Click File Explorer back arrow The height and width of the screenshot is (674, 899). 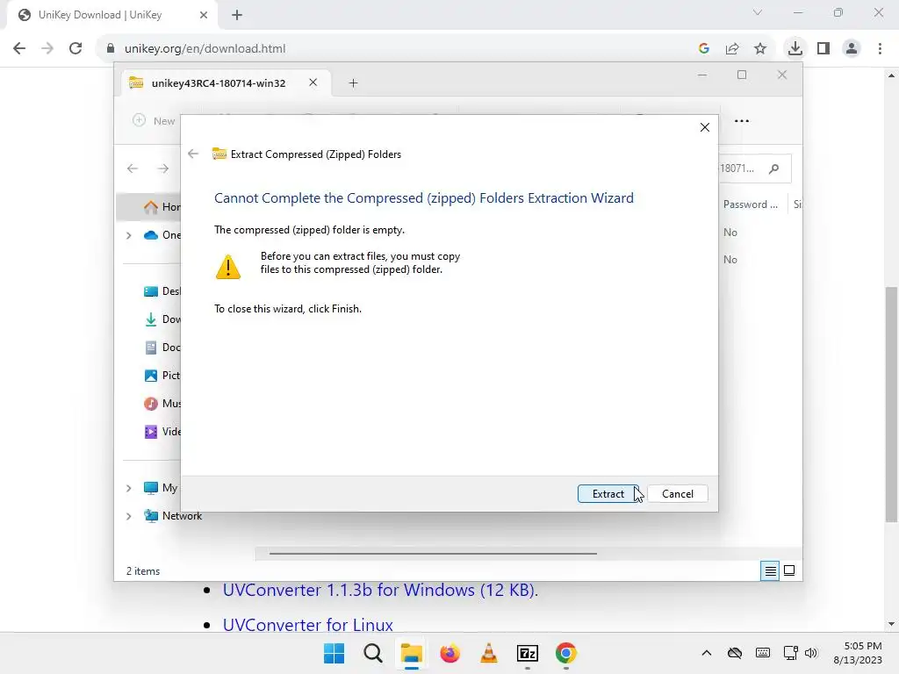tap(133, 168)
